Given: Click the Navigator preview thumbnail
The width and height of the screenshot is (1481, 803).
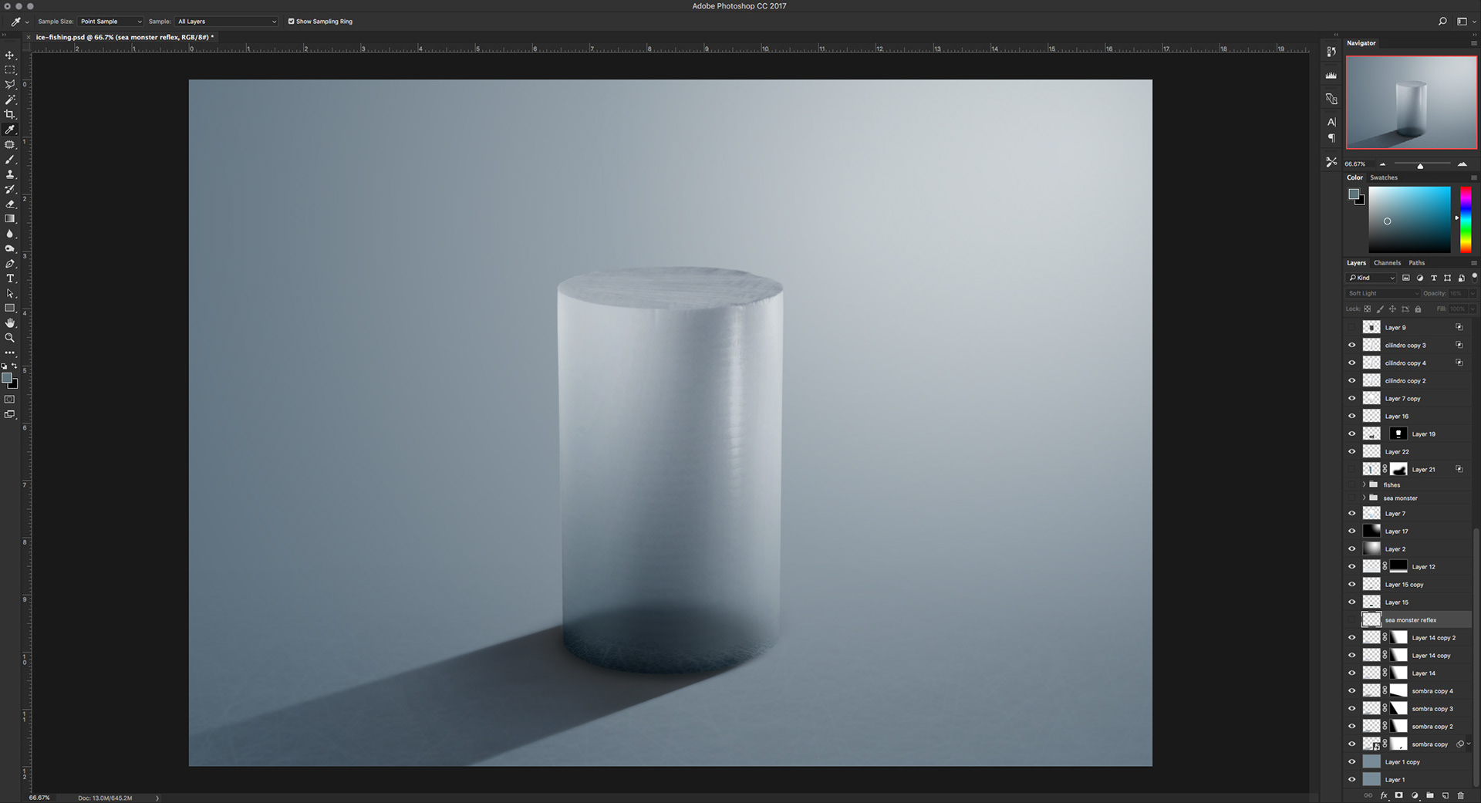Looking at the screenshot, I should pos(1412,102).
